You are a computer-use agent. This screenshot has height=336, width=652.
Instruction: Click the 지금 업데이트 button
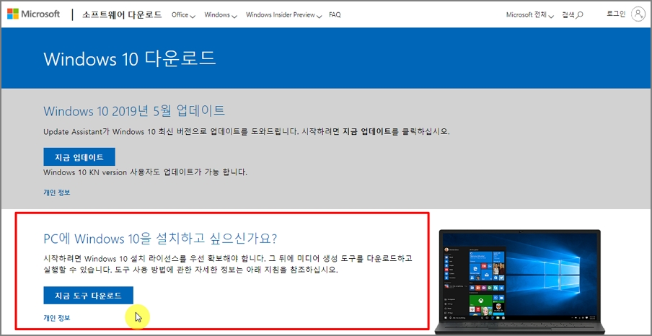pyautogui.click(x=79, y=156)
